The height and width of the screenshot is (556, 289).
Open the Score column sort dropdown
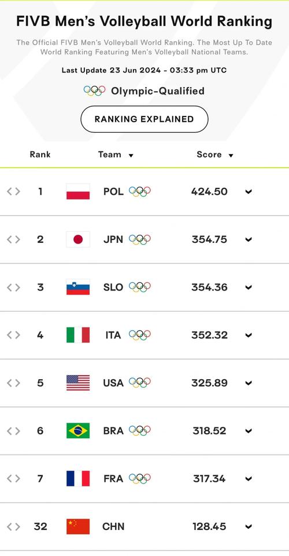pos(231,155)
